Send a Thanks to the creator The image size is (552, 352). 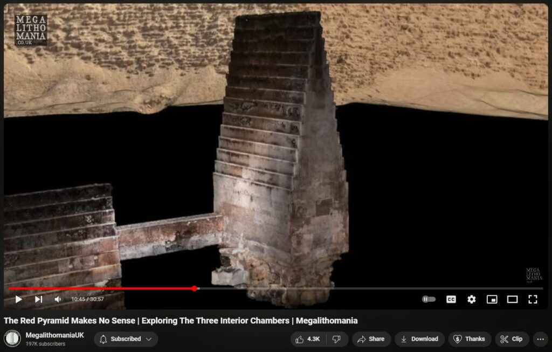pos(469,339)
